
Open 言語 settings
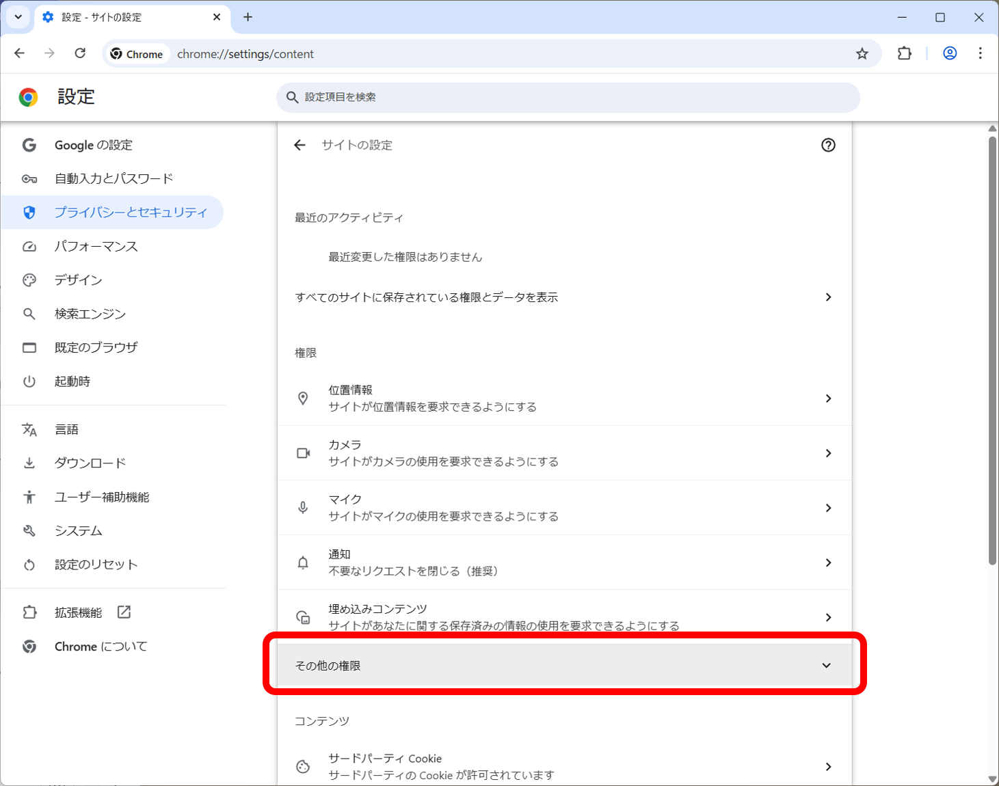tap(113, 429)
